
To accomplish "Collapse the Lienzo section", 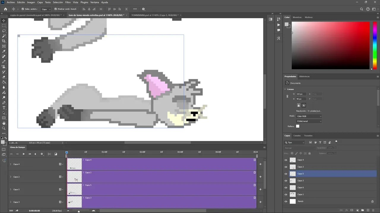I will click(285, 89).
